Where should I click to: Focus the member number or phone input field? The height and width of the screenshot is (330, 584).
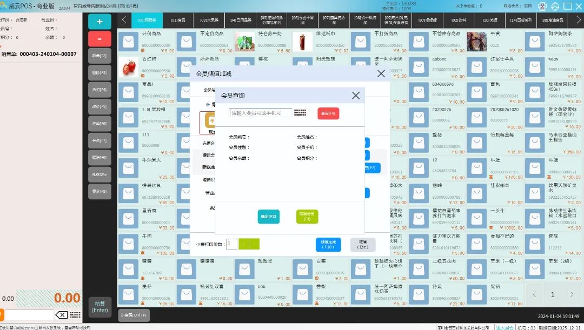coord(261,113)
